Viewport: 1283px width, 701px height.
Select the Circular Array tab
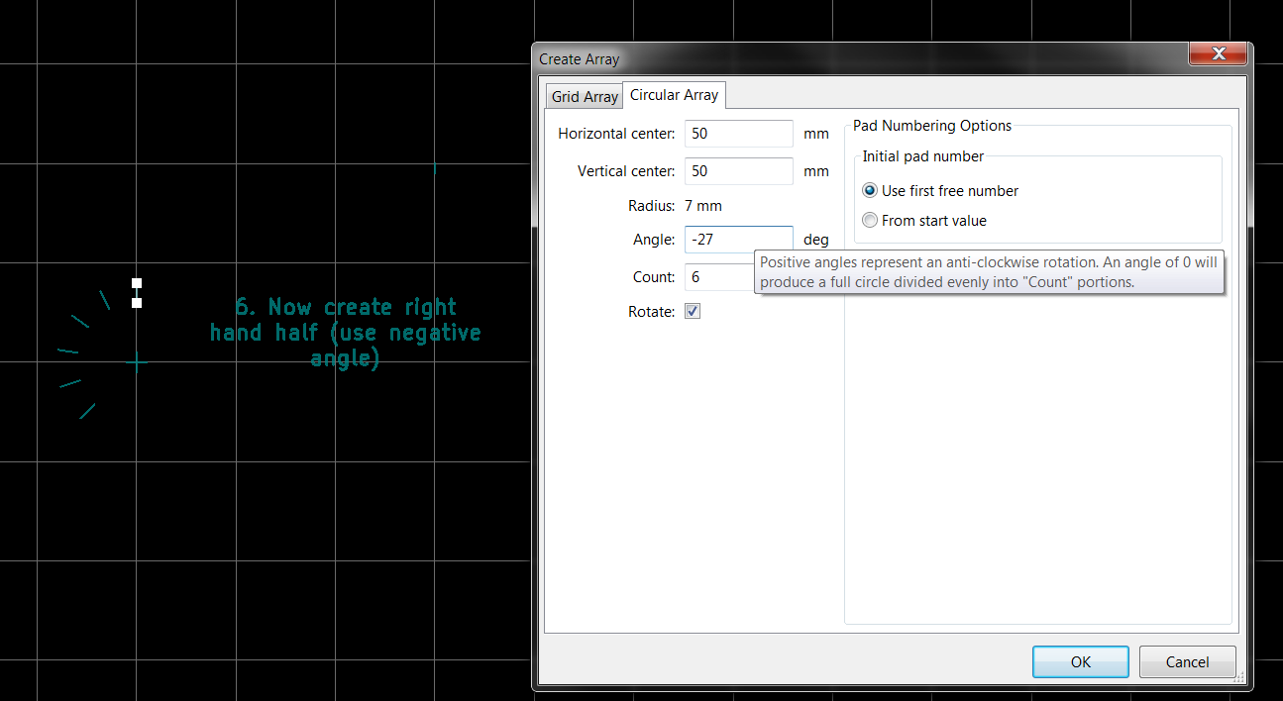point(674,95)
